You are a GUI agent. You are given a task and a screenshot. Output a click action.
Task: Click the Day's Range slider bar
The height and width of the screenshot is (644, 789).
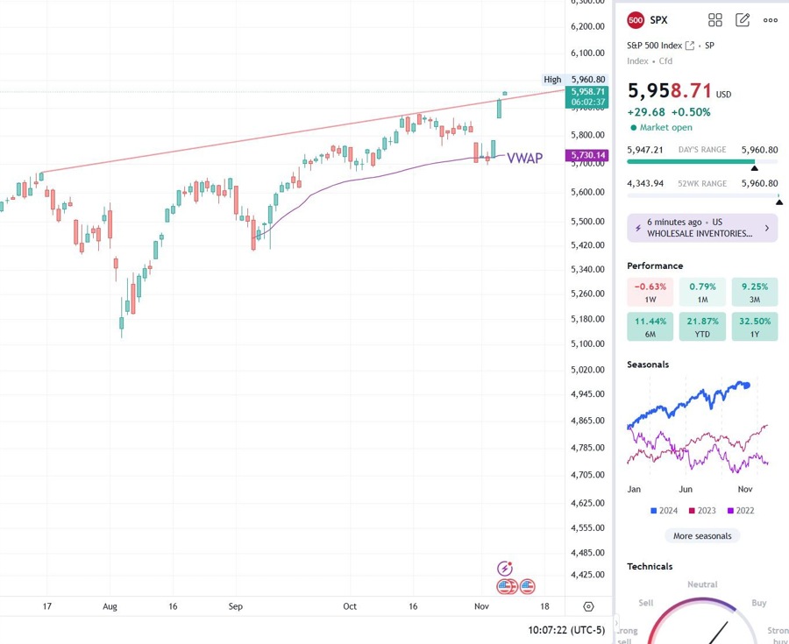point(701,161)
